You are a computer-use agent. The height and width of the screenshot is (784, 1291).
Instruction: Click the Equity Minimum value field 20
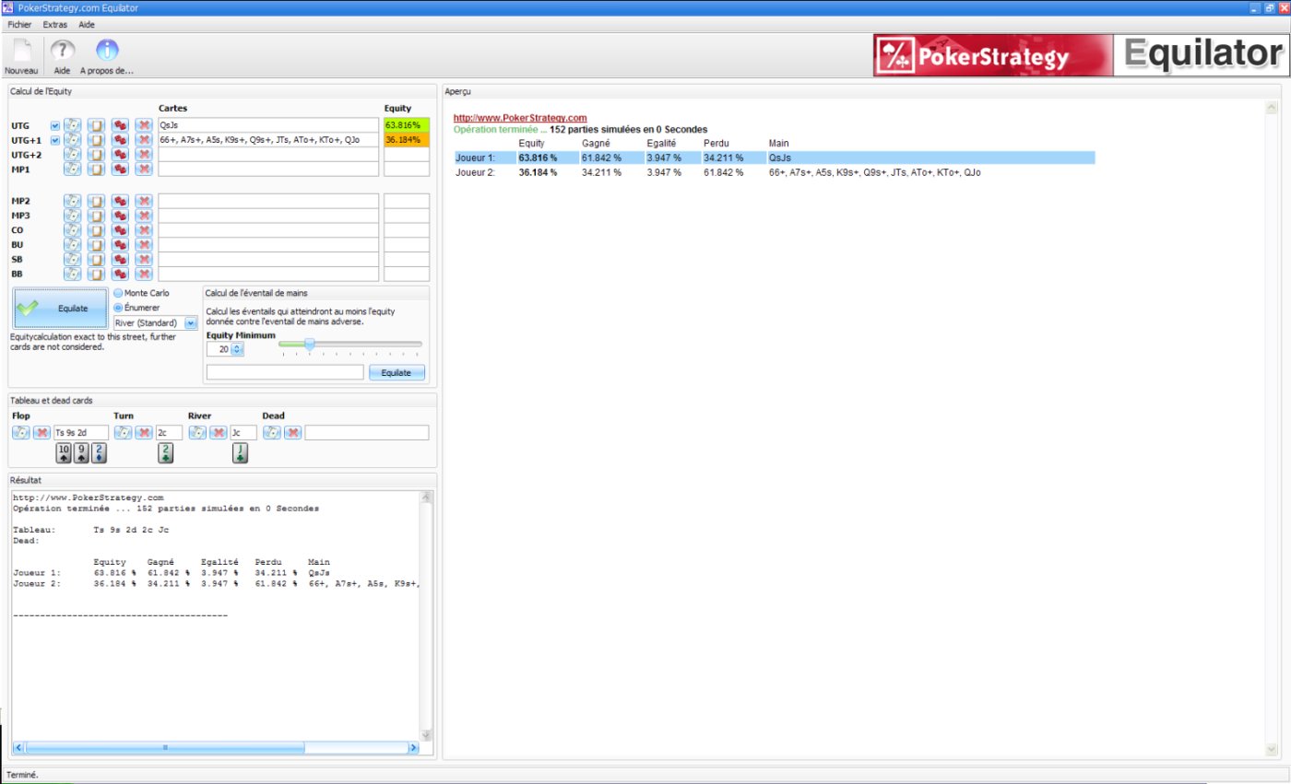pyautogui.click(x=219, y=350)
